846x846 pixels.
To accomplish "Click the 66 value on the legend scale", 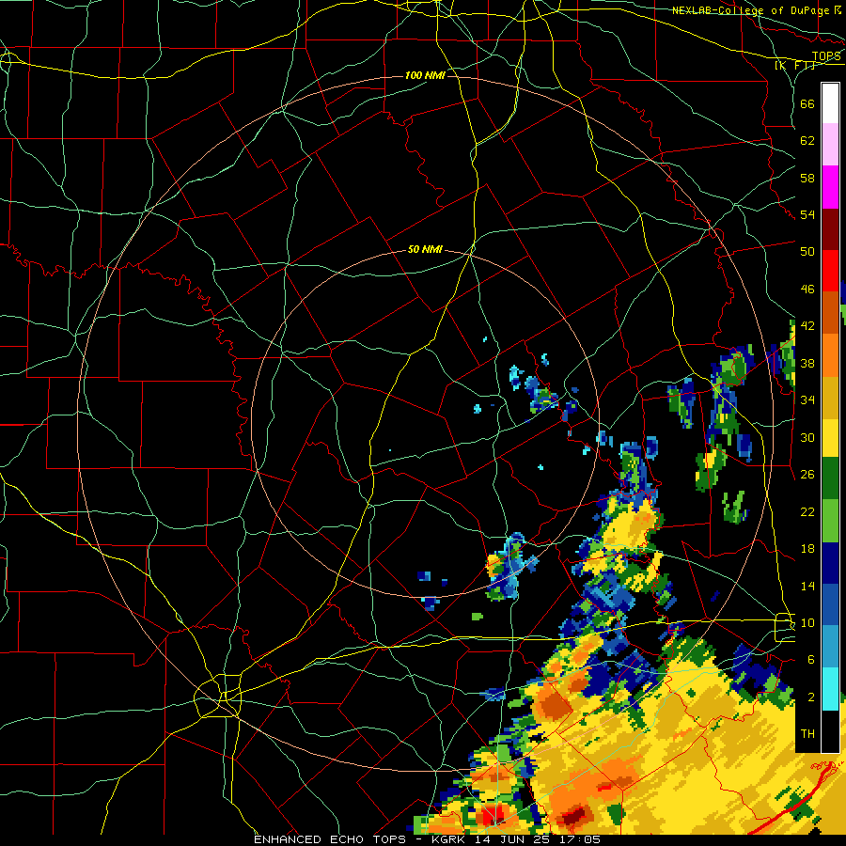I will click(x=807, y=103).
